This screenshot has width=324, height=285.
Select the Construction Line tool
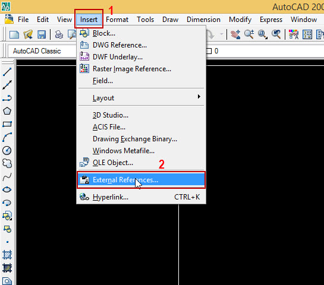(x=7, y=85)
